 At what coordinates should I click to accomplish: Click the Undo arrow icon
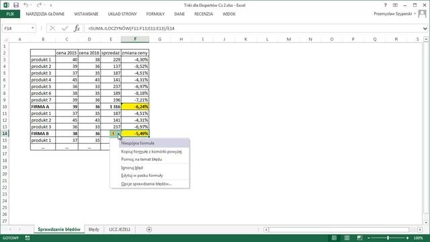click(x=26, y=5)
